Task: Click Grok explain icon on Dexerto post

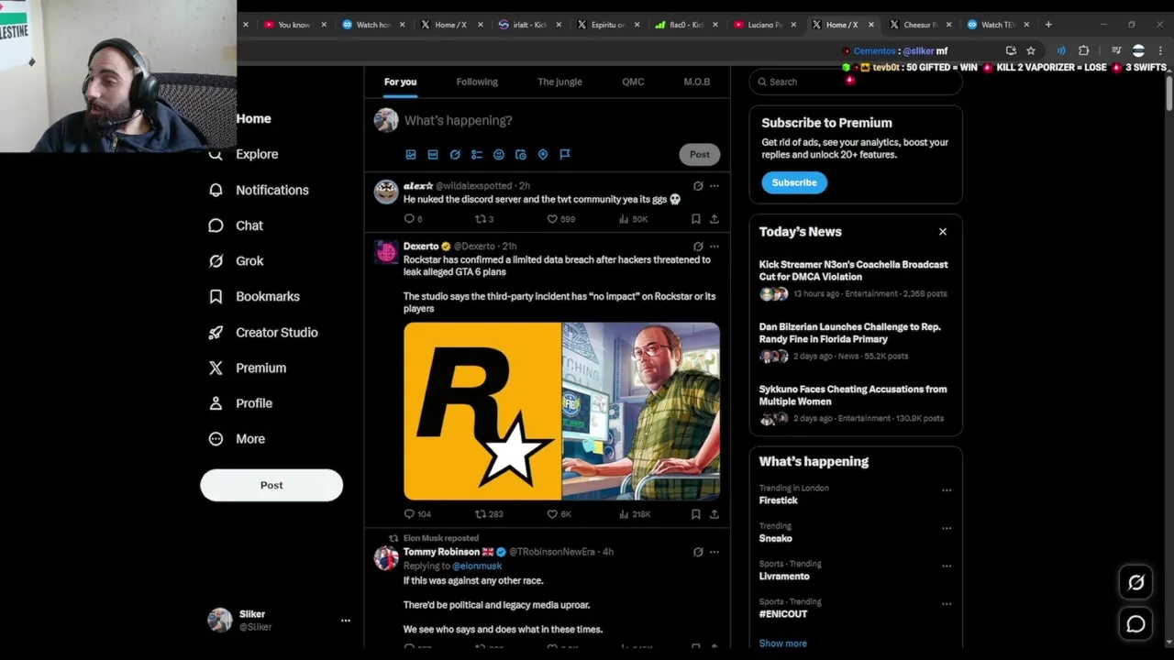Action: point(698,247)
